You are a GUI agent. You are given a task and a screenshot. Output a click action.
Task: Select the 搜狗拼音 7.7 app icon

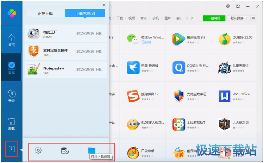[133, 96]
